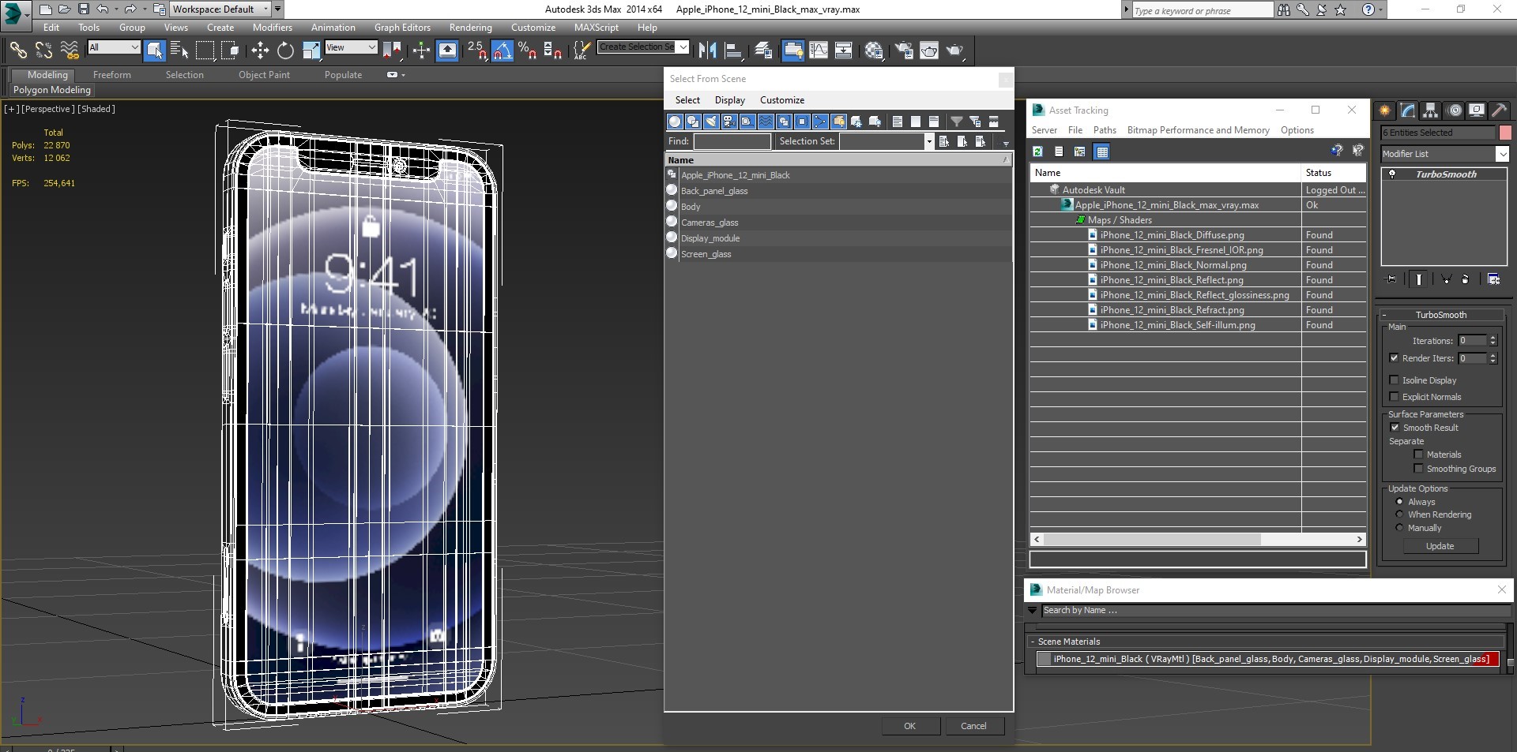Open Display menu in Select From Scene

[x=730, y=100]
